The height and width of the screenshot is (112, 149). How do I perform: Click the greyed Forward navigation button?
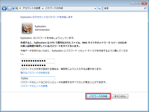9,8
